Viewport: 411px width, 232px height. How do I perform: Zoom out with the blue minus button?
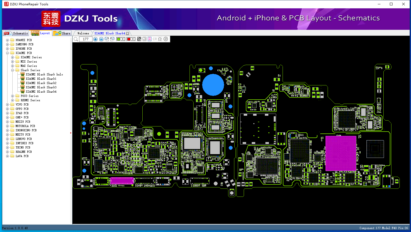pyautogui.click(x=101, y=39)
